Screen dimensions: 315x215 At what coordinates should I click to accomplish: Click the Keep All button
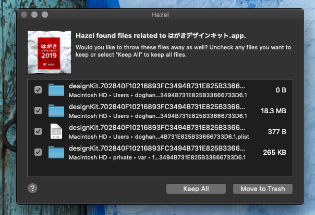196,189
